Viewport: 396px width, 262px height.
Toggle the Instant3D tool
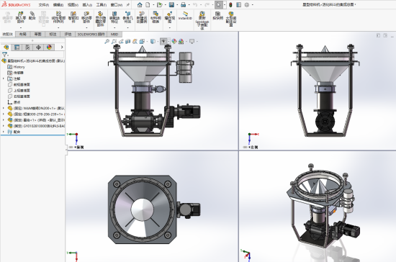click(x=185, y=16)
